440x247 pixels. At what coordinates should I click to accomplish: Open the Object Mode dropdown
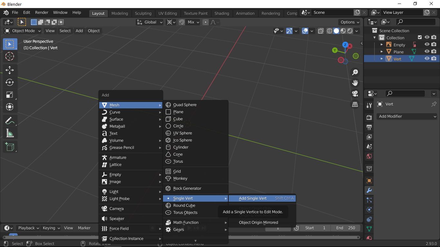pyautogui.click(x=23, y=31)
